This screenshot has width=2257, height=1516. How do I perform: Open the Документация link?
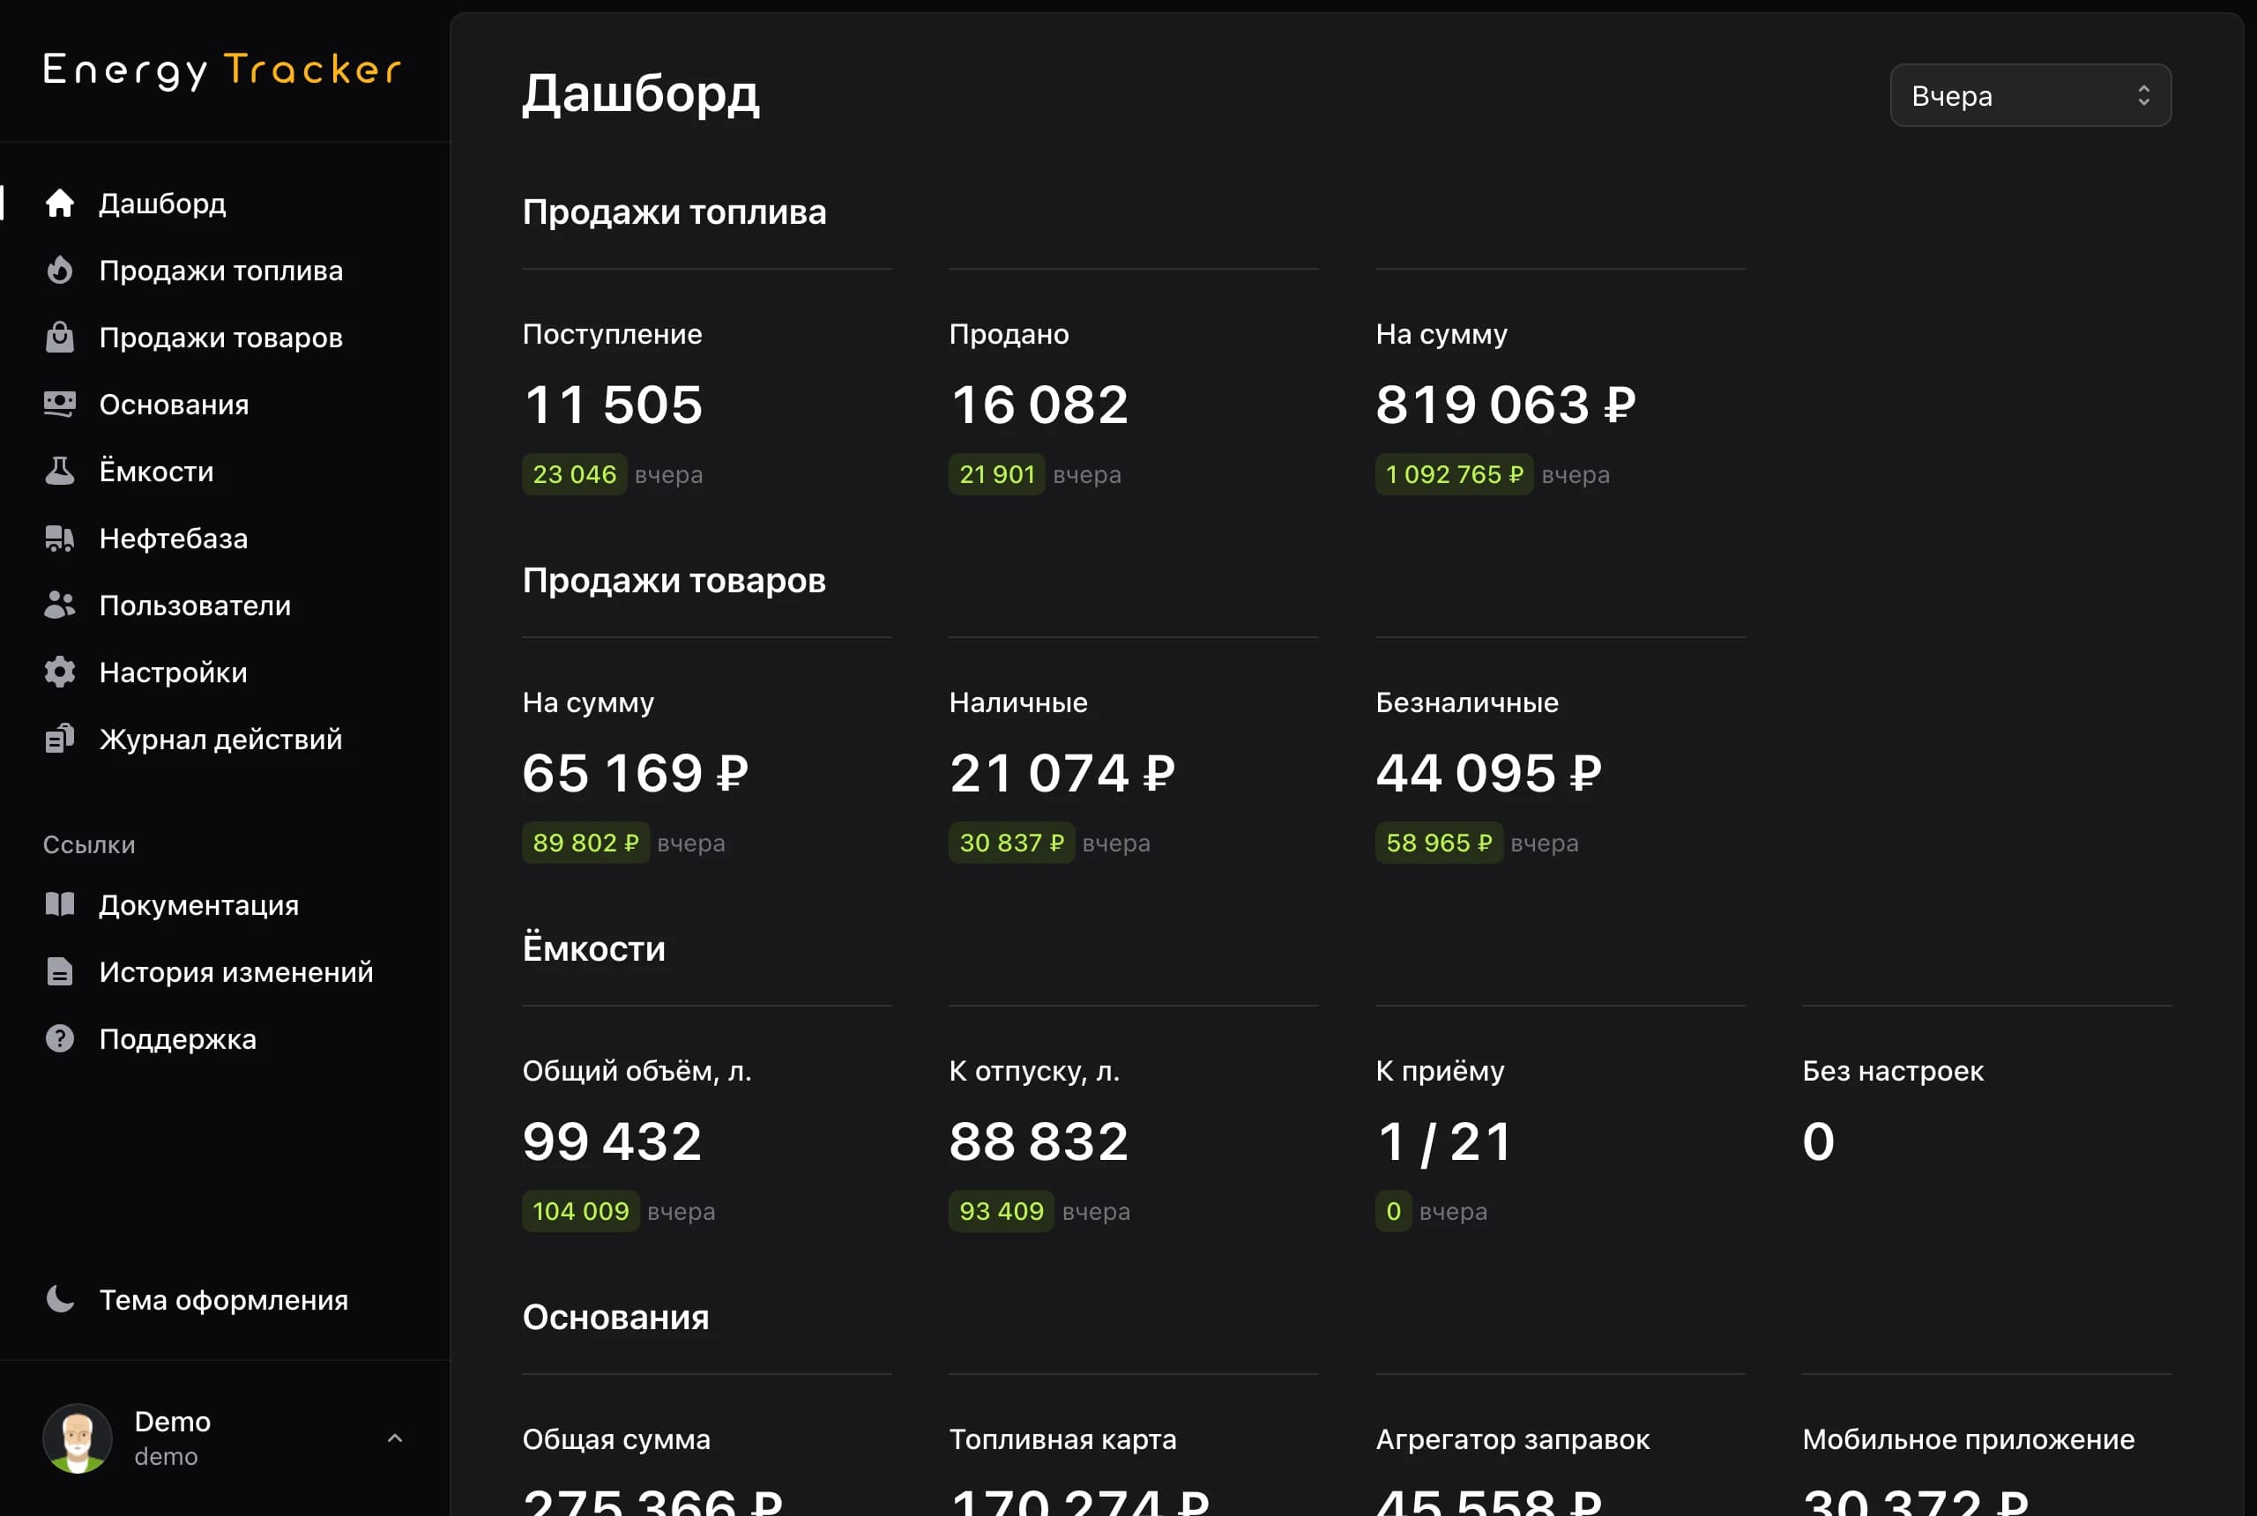[x=199, y=905]
